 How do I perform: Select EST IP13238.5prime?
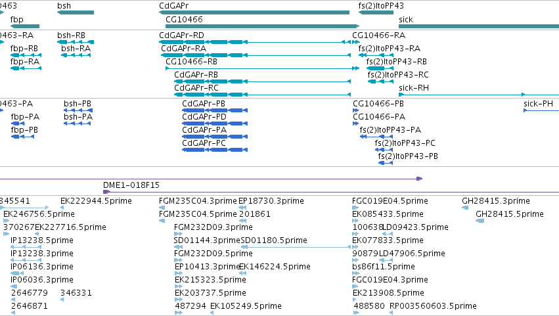coord(26,247)
